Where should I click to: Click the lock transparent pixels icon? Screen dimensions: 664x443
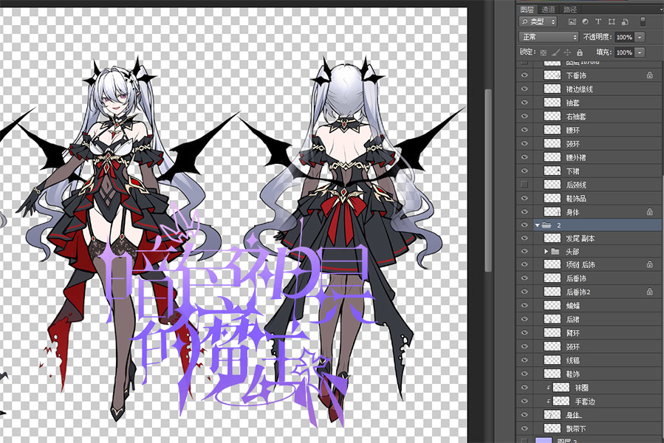tap(544, 52)
